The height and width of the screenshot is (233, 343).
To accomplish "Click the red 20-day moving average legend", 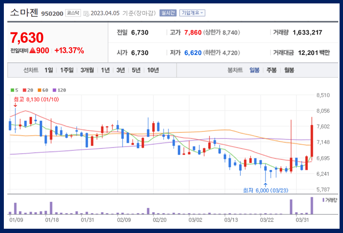I will (x=28, y=90).
